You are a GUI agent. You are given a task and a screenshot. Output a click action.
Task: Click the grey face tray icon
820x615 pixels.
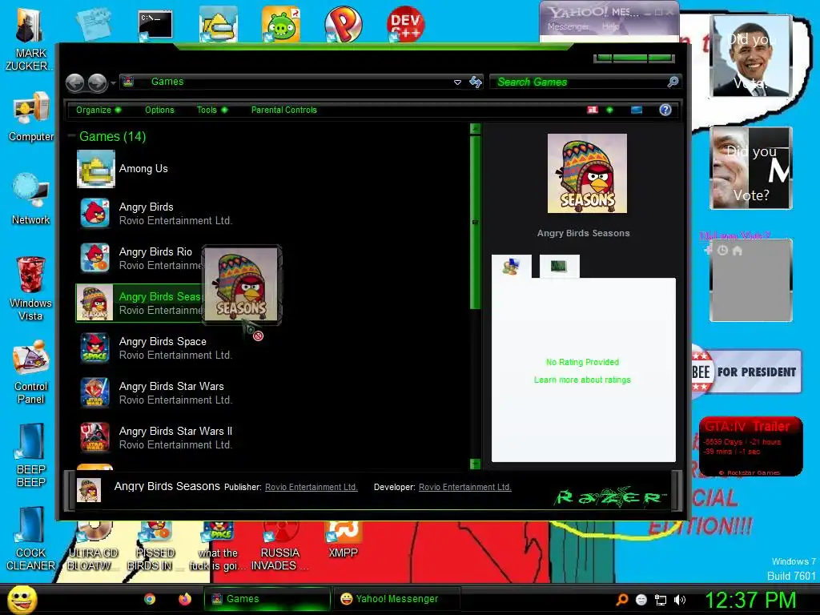coord(641,600)
